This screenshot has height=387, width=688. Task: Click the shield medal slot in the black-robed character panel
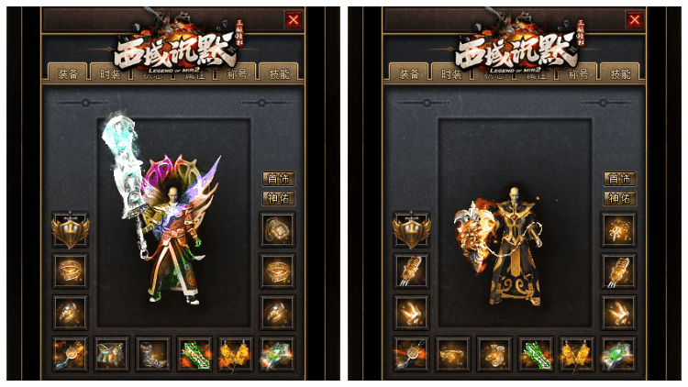pyautogui.click(x=411, y=230)
